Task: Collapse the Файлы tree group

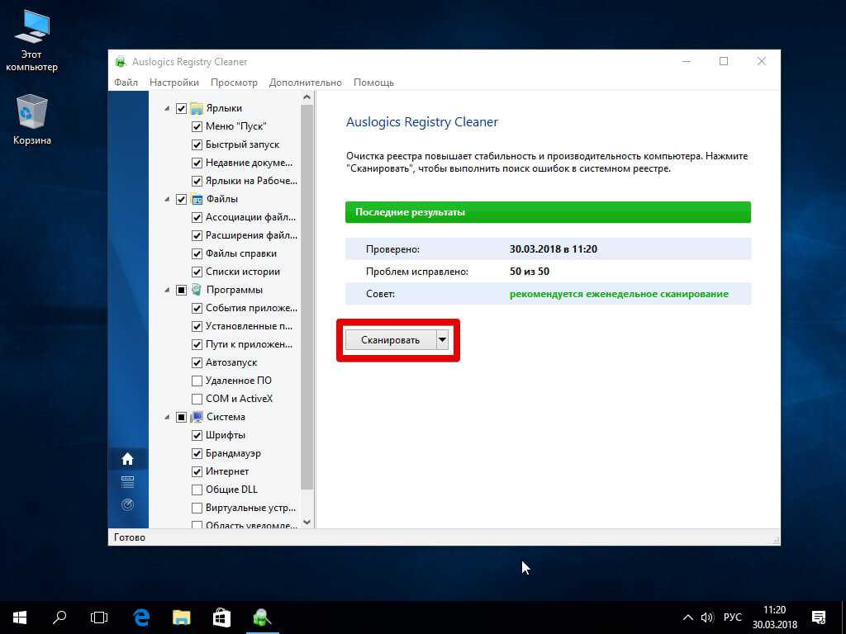Action: [167, 199]
